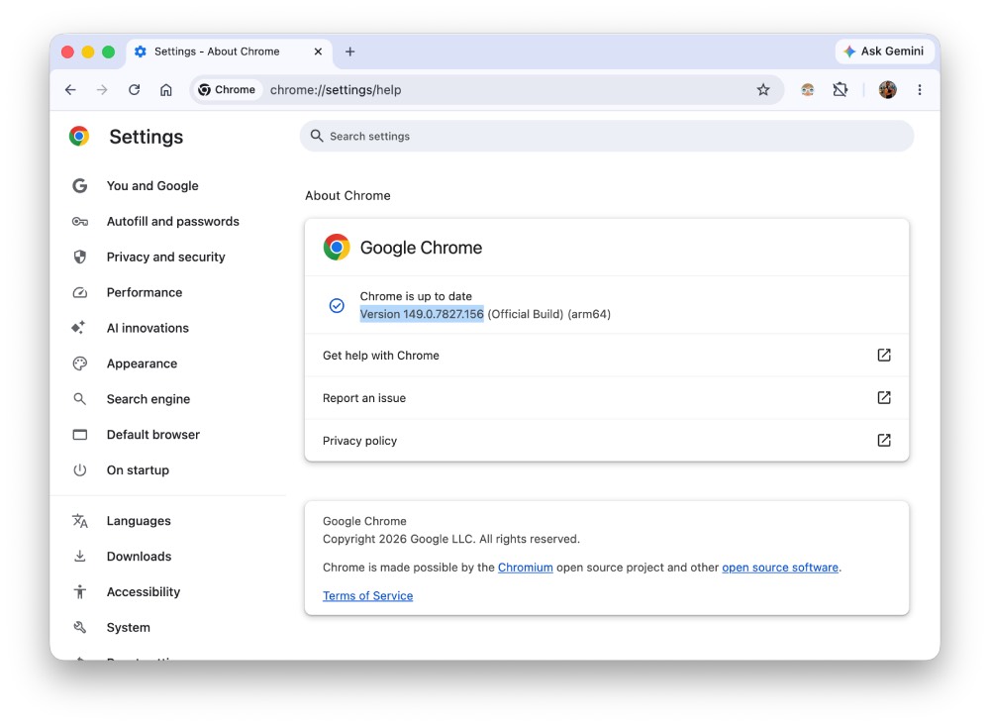The width and height of the screenshot is (990, 726).
Task: Click the person Accessibility icon
Action: pyautogui.click(x=79, y=591)
